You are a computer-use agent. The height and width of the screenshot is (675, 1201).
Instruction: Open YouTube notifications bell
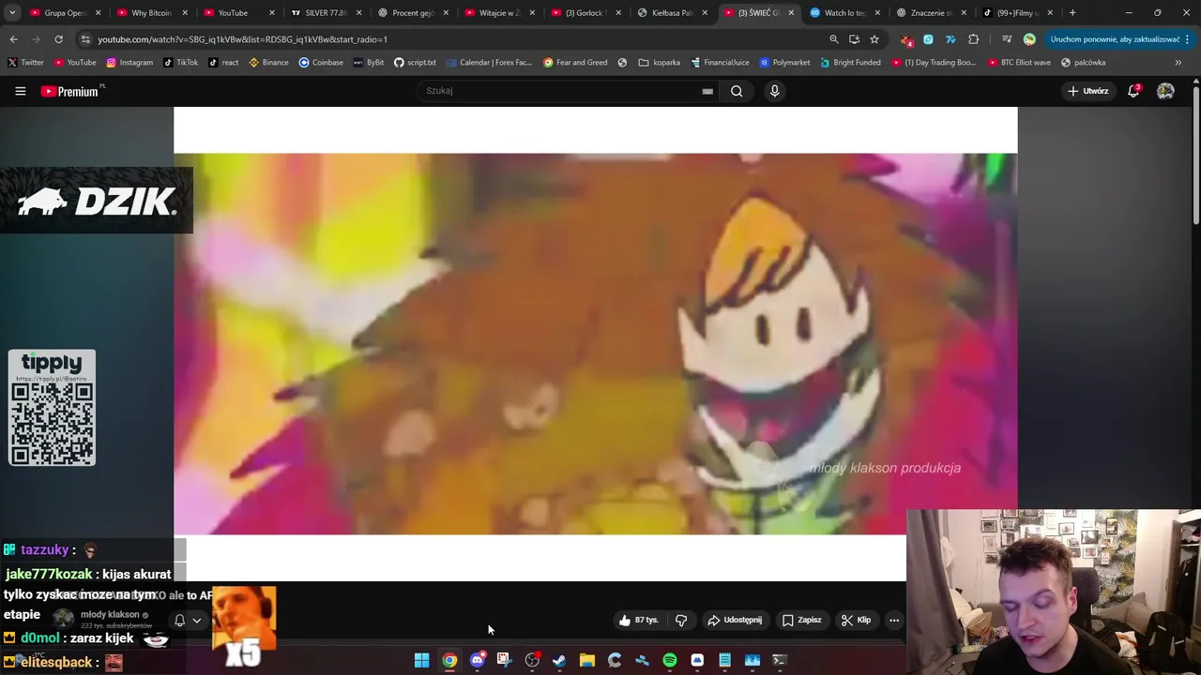click(1133, 91)
